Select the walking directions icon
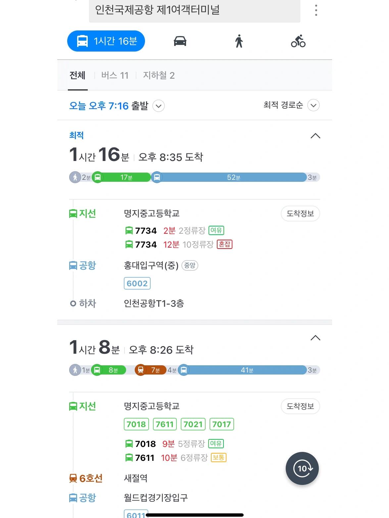389x518 pixels. click(239, 41)
